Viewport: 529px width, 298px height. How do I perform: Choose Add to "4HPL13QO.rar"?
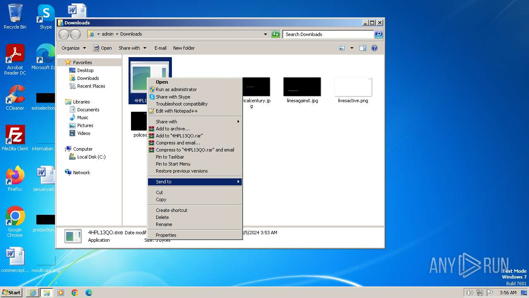(x=195, y=136)
